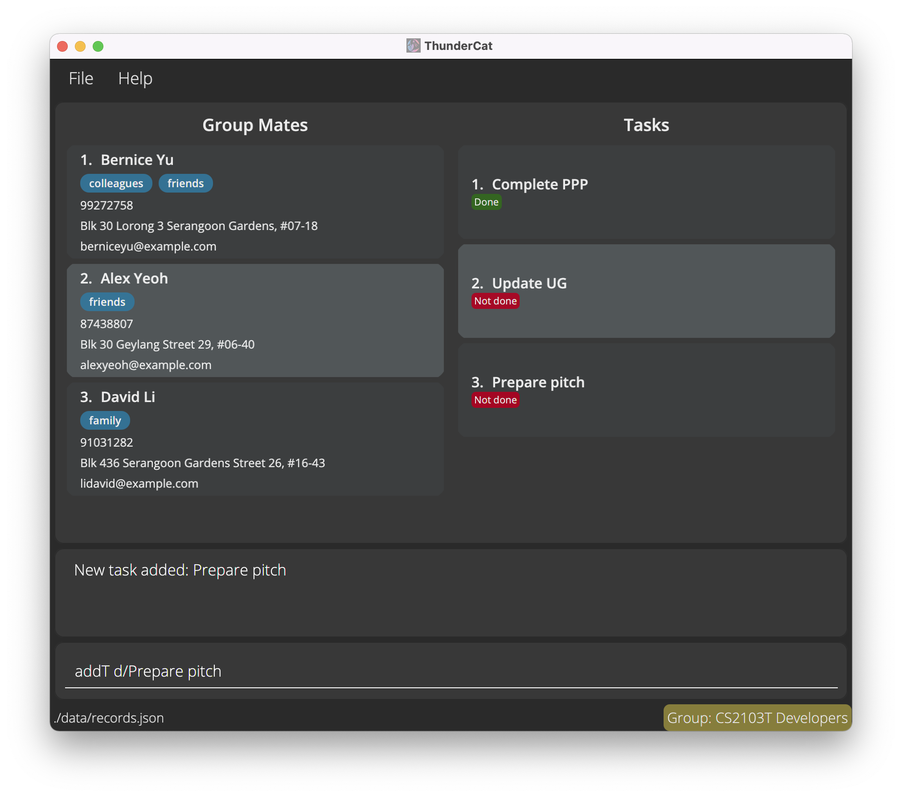This screenshot has height=797, width=902.
Task: Click the 'Not done' badge on Update UG
Action: click(x=494, y=300)
